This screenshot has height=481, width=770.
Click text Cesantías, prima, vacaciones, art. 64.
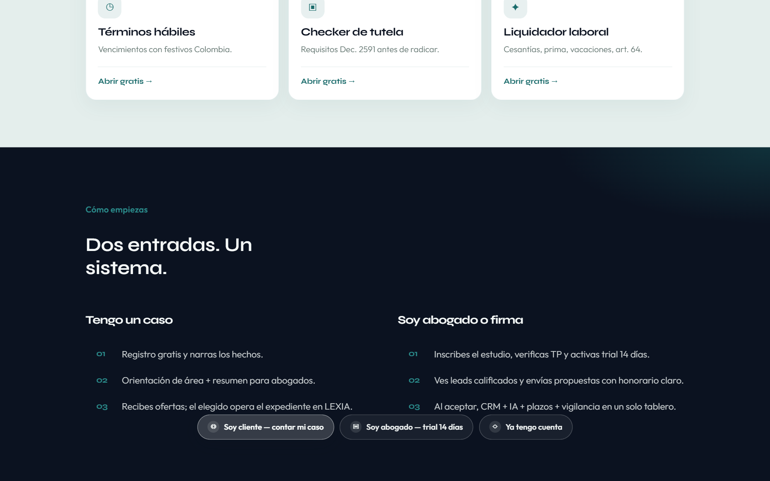pos(573,50)
